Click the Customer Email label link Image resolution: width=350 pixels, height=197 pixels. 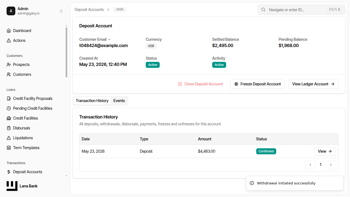(x=95, y=39)
